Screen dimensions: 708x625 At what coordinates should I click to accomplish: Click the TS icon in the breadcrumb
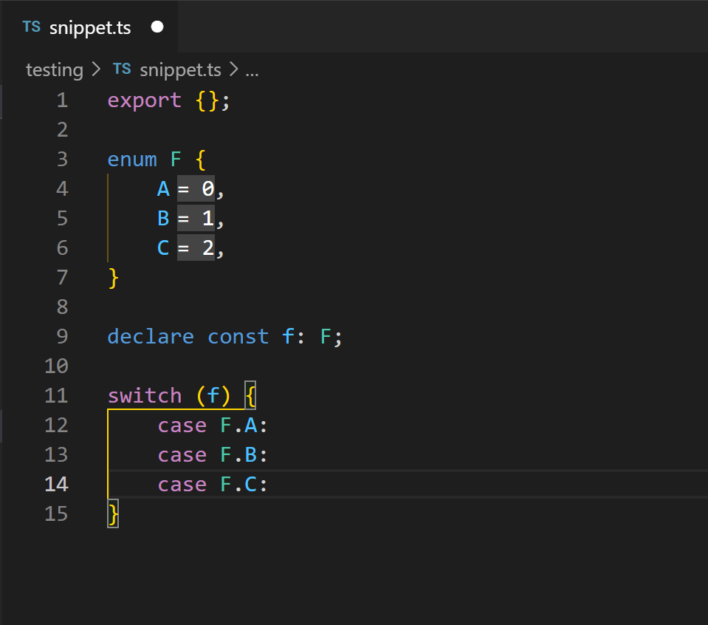click(x=122, y=69)
